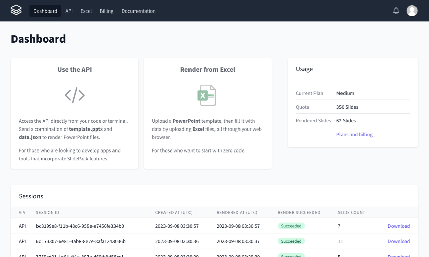Screen dimensions: 429x257
Task: Click Succeeded badge for session bc3199e8
Action: click(x=291, y=226)
